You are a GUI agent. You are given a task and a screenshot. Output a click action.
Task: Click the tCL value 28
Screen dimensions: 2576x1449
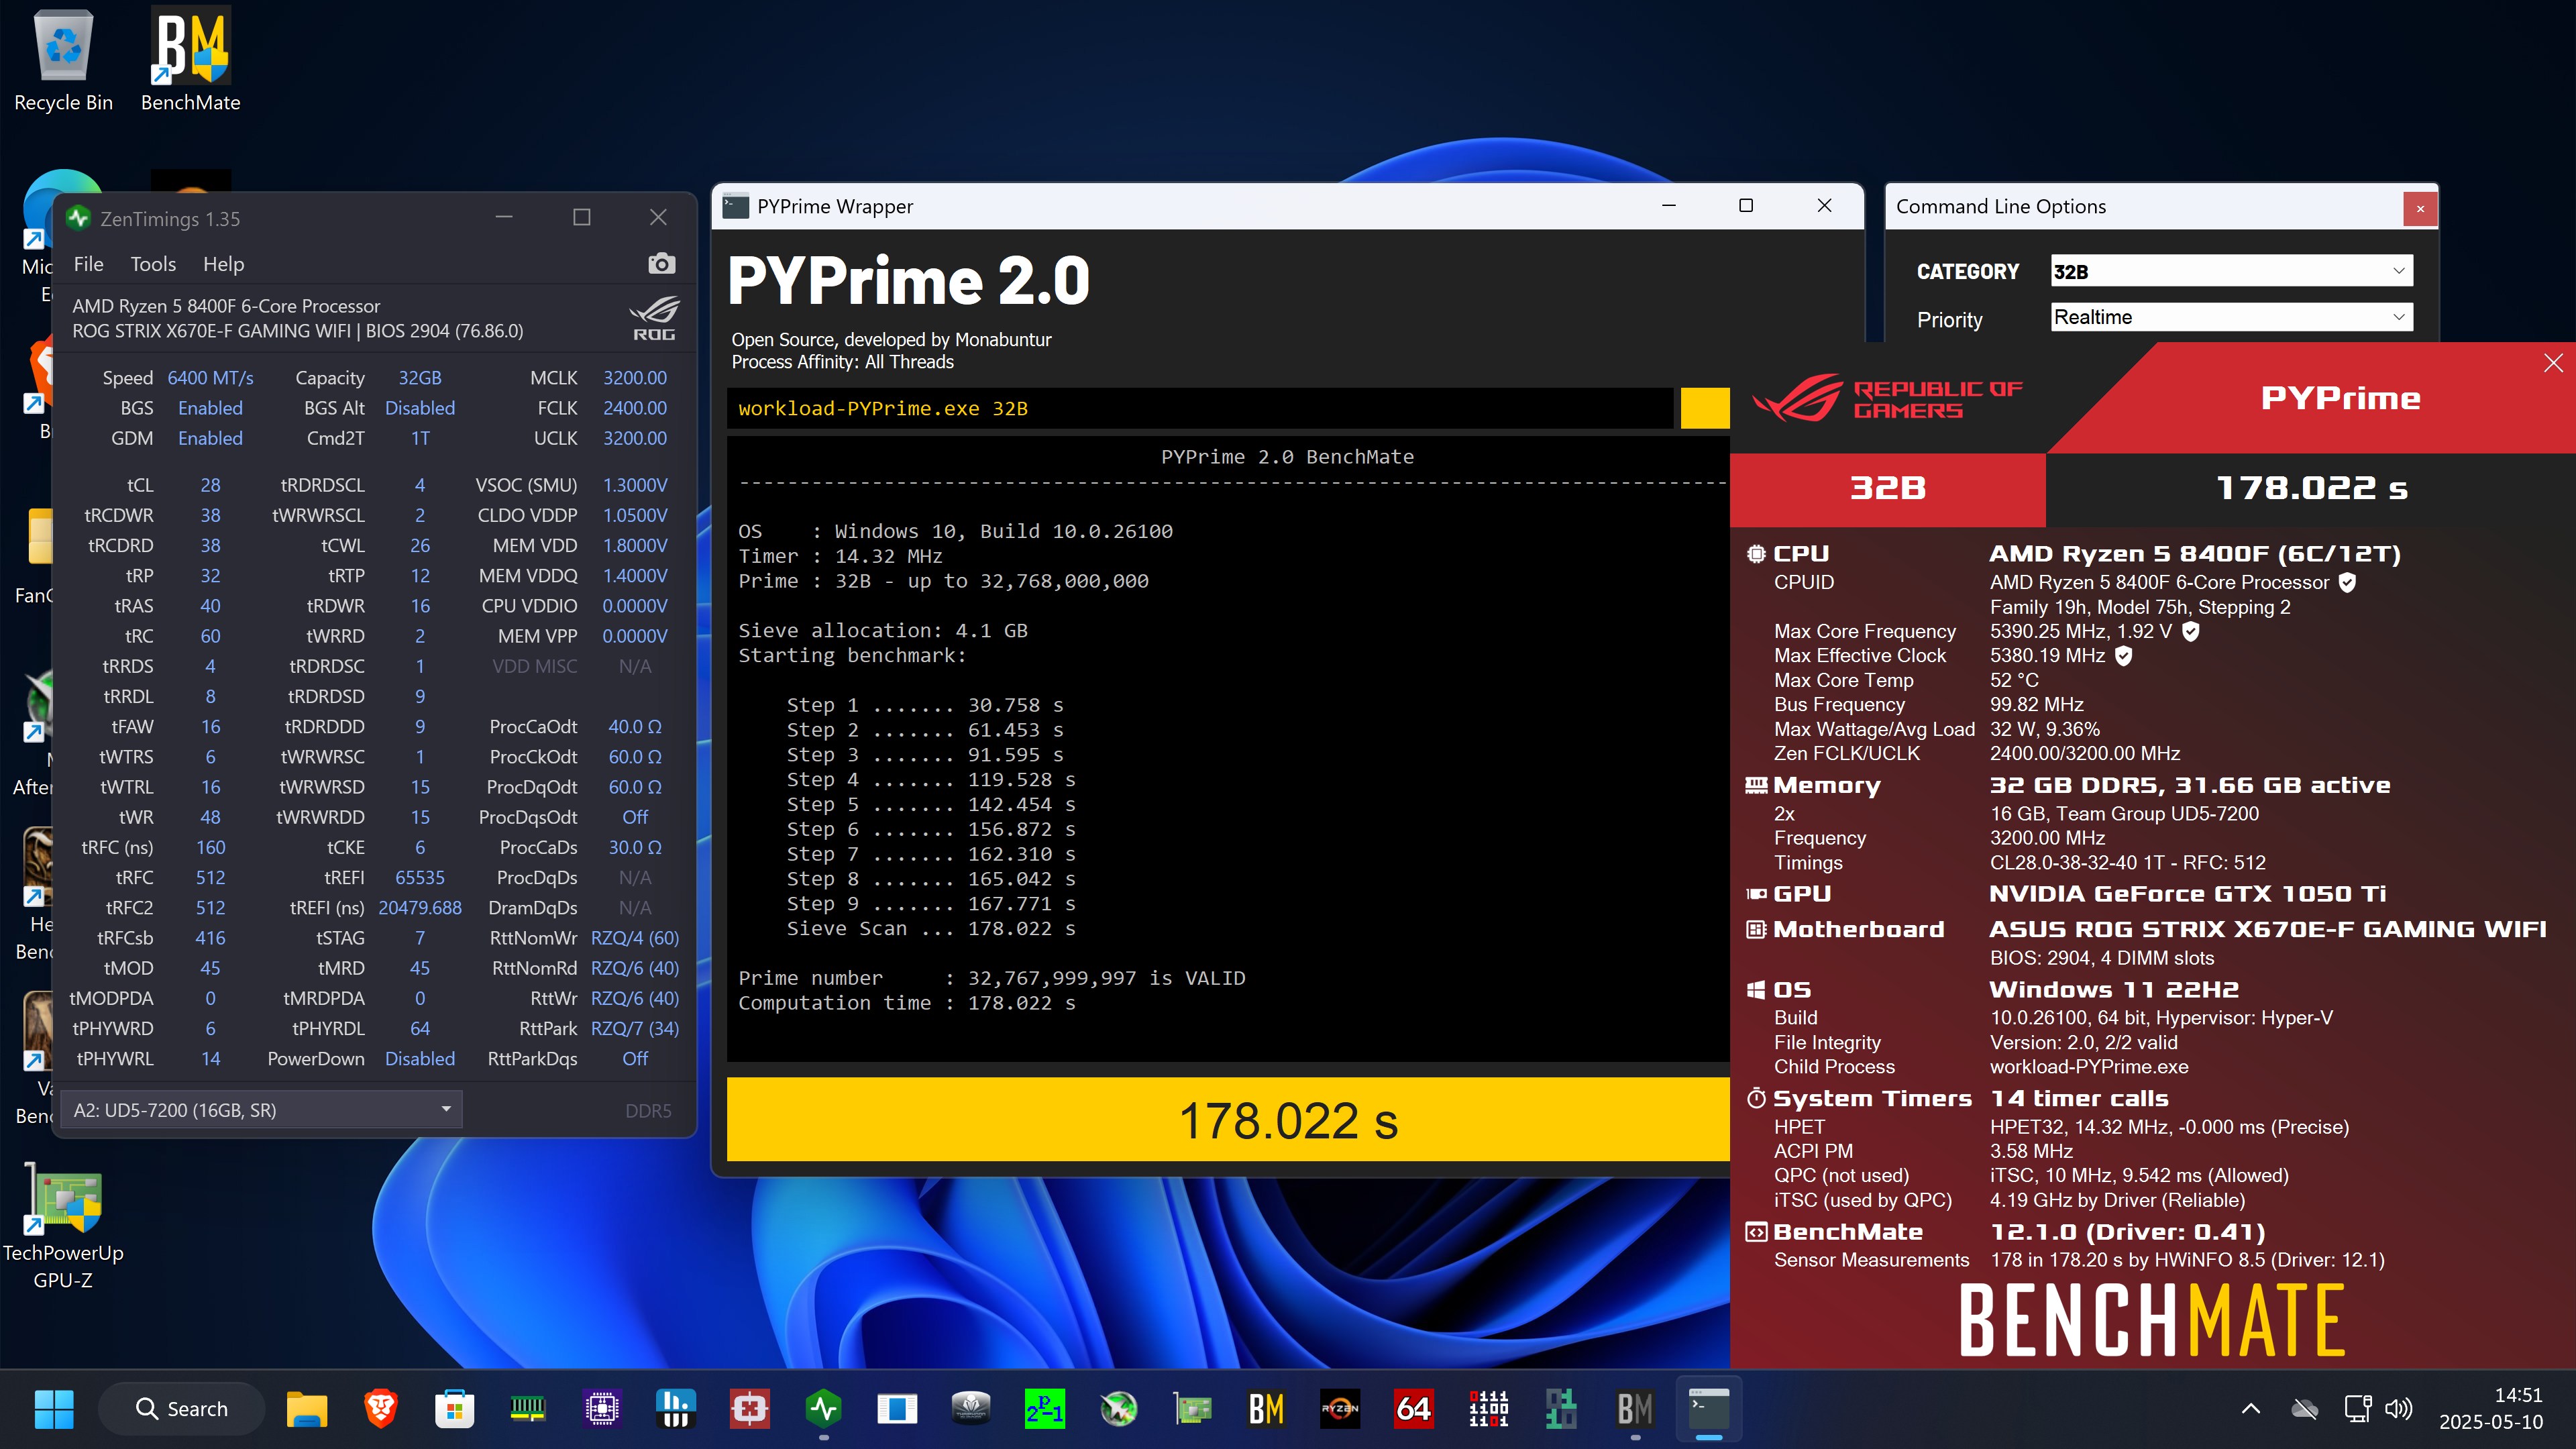210,485
